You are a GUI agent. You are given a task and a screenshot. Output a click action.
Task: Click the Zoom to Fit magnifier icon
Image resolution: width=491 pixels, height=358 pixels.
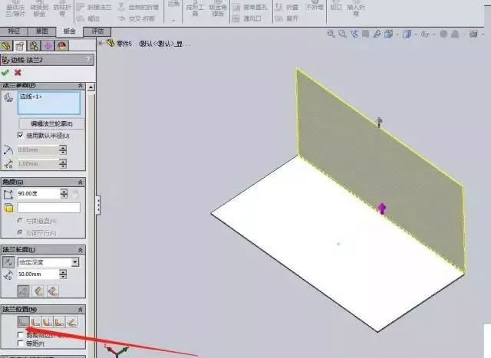pos(331,34)
